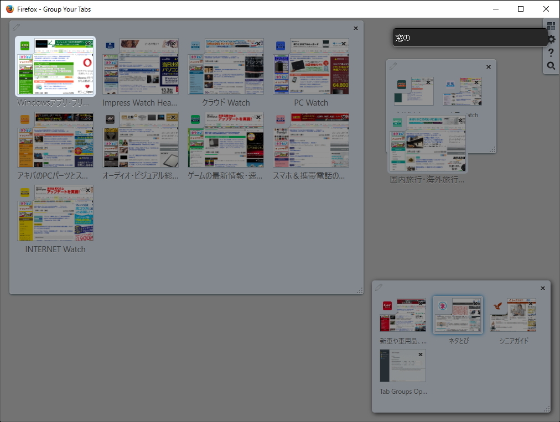Close the シニアガイド tab
This screenshot has height=422, width=560.
tap(531, 304)
